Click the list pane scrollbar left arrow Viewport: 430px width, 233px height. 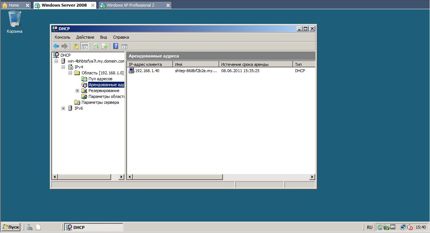130,177
